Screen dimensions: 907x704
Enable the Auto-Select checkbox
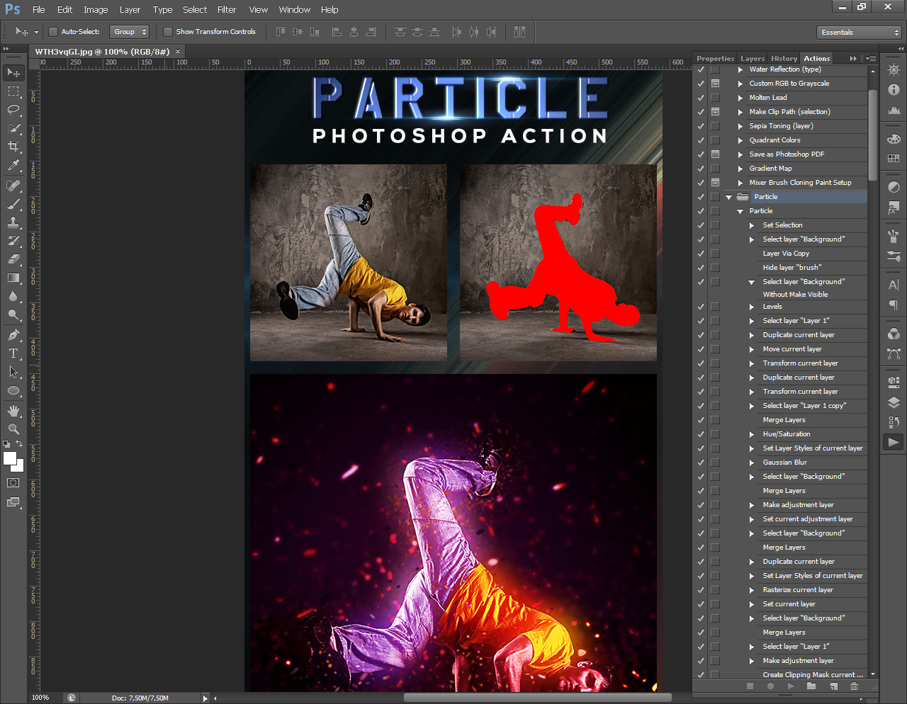pyautogui.click(x=52, y=32)
